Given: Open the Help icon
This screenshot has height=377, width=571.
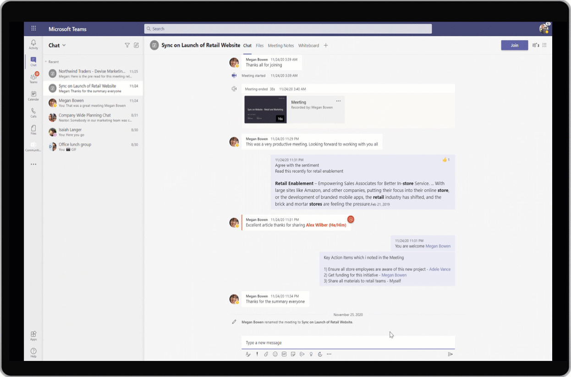Looking at the screenshot, I should tap(33, 353).
